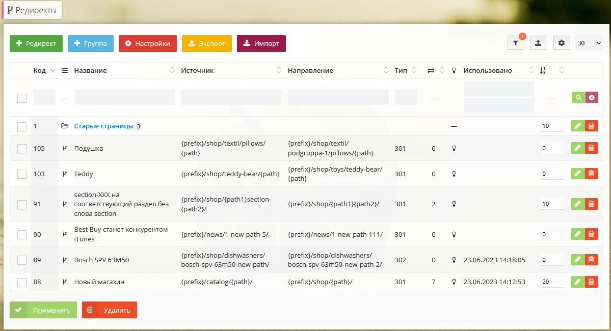The image size is (611, 331).
Task: Sort table by the Тип column
Action: (401, 70)
